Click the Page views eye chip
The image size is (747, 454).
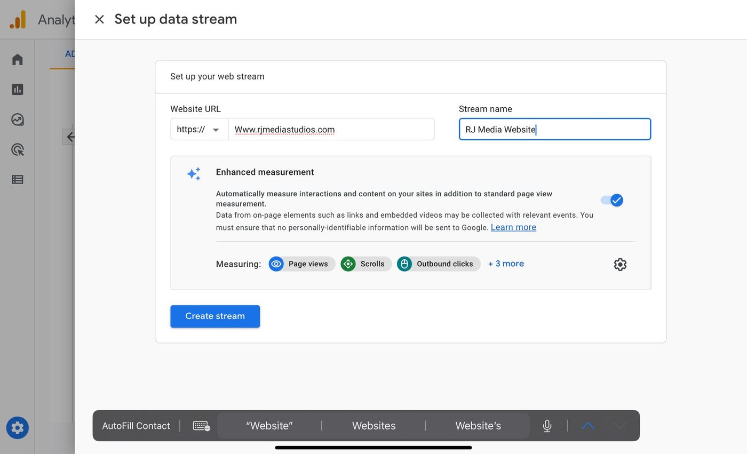[302, 264]
